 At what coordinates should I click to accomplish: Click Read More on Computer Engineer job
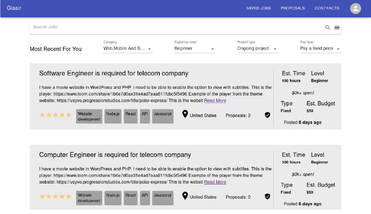215,182
